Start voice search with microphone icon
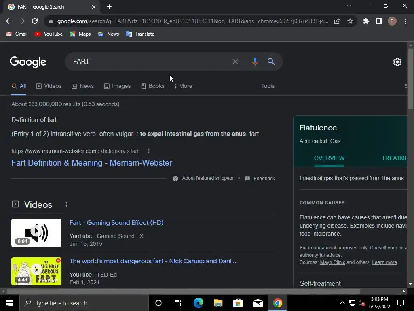Screen dimensions: 414x311 pyautogui.click(x=255, y=62)
